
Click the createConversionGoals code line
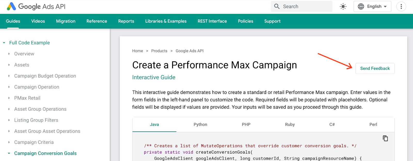pyautogui.click(x=198, y=152)
